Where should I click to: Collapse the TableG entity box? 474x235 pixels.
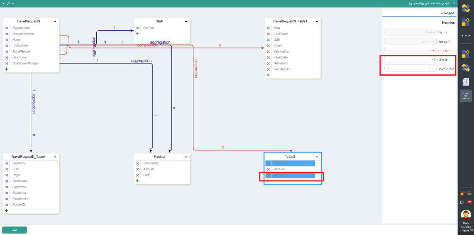(317, 157)
